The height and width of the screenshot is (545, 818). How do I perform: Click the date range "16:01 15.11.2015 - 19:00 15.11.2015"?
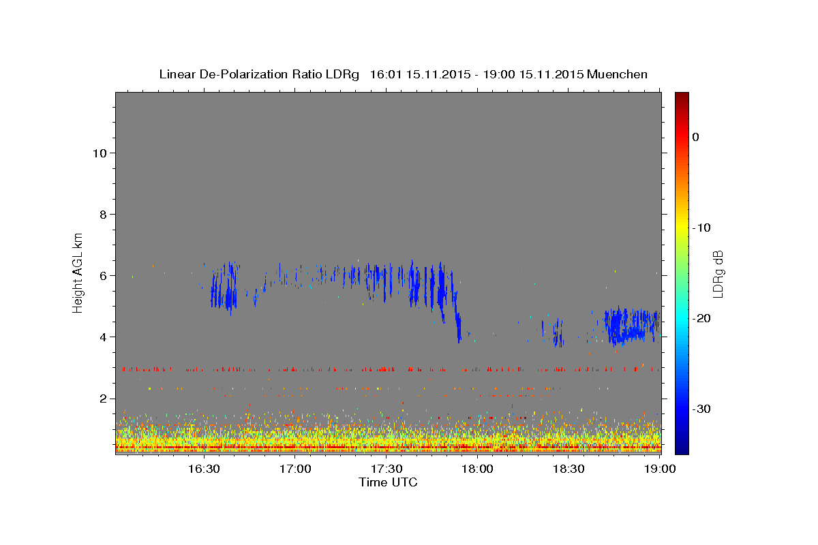point(476,74)
